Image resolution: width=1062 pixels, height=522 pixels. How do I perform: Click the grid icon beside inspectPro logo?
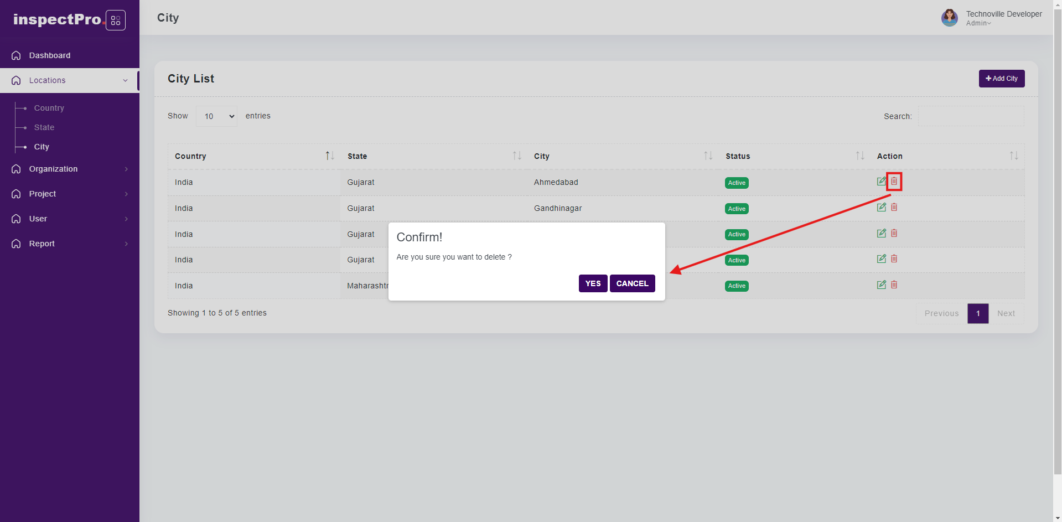116,20
